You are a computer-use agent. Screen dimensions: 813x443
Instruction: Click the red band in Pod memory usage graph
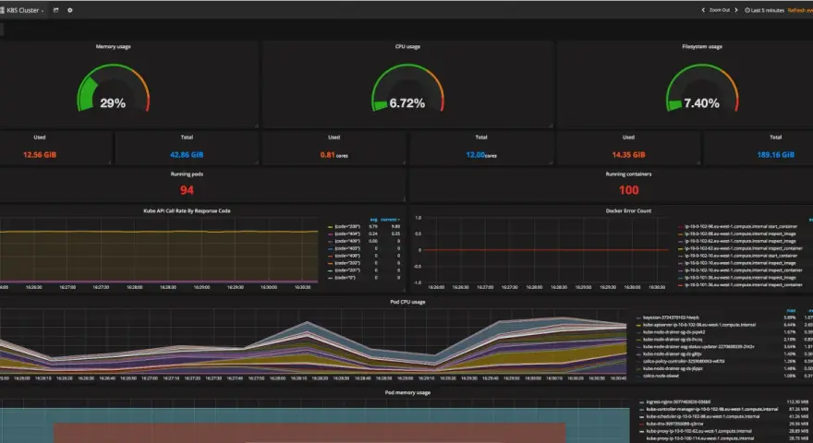click(x=309, y=433)
